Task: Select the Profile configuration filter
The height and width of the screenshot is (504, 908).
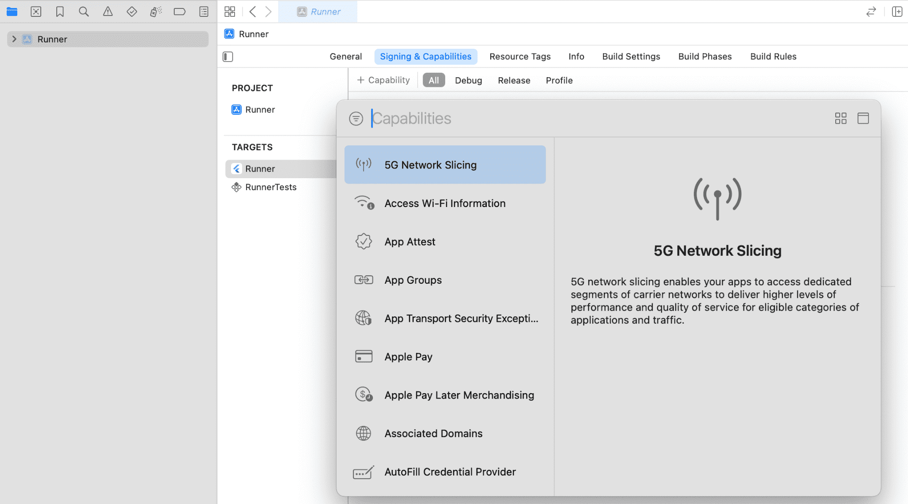Action: 559,80
